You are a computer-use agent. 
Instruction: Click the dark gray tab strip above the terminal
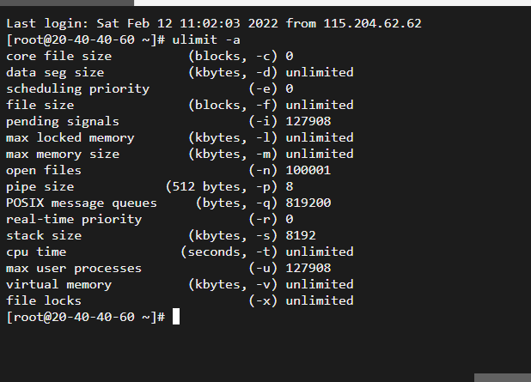(67, 3)
